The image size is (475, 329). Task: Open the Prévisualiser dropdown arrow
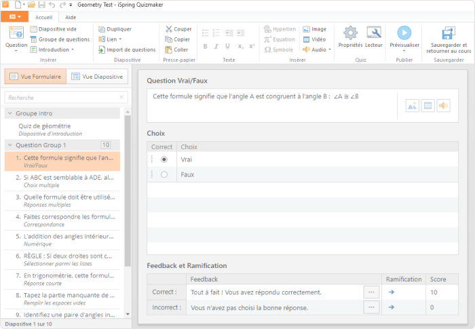point(404,51)
